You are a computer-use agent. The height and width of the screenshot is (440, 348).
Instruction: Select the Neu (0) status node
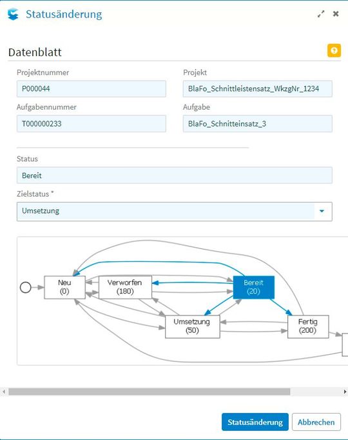tap(64, 287)
